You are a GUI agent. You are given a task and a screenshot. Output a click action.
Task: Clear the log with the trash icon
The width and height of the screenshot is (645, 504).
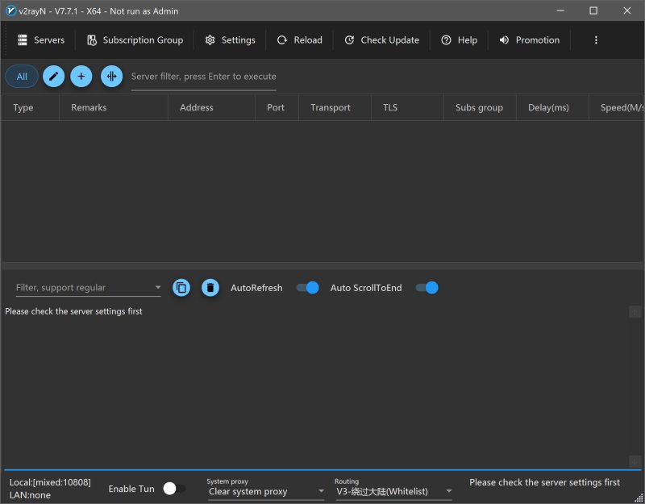(210, 288)
